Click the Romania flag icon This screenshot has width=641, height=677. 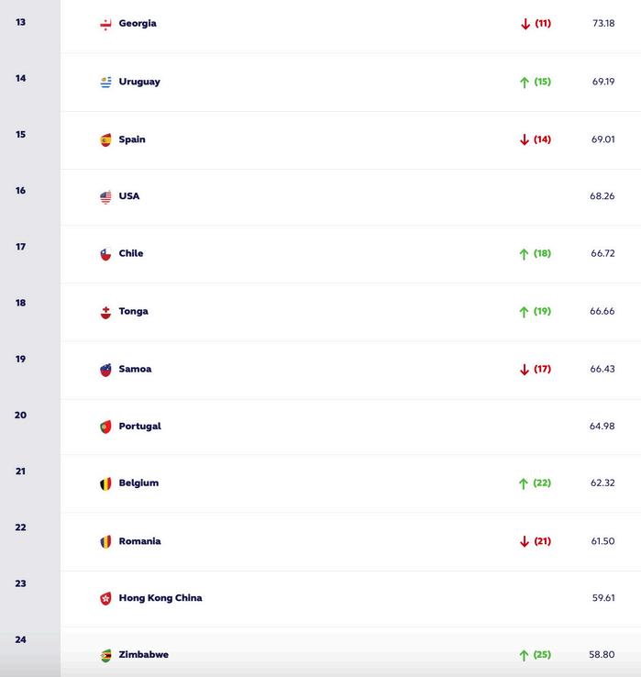point(105,541)
